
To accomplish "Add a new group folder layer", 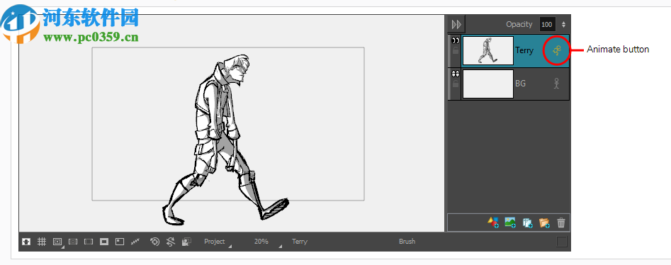I will click(544, 222).
